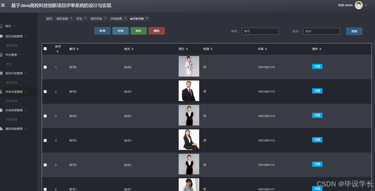Switch to the 首页 tab
The height and width of the screenshot is (191, 375).
[49, 18]
